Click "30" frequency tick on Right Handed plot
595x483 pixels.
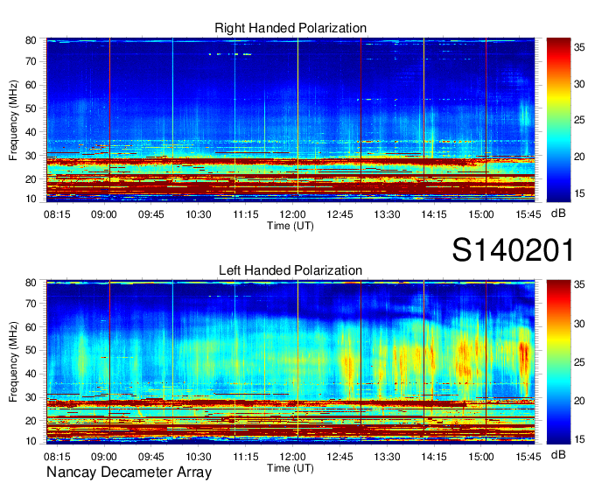click(x=31, y=156)
